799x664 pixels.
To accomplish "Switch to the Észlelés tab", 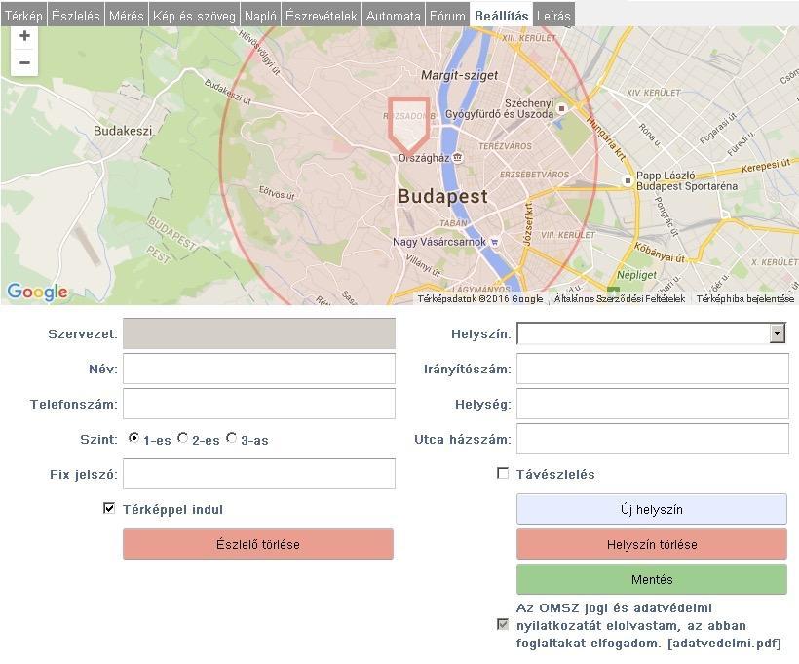I will [x=75, y=16].
